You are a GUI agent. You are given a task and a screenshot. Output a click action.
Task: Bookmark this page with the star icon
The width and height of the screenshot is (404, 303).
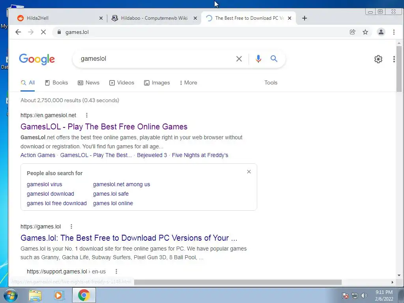coord(365,32)
